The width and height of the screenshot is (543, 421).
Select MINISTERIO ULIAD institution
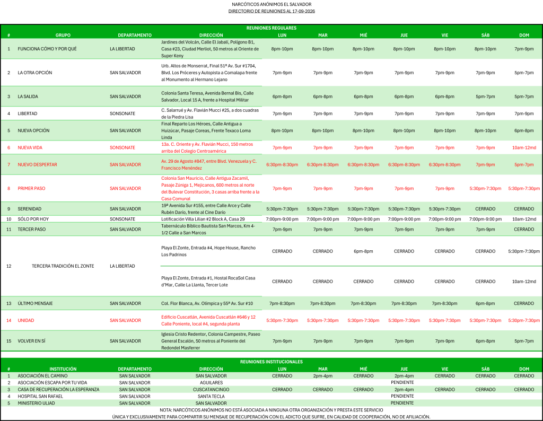37,403
